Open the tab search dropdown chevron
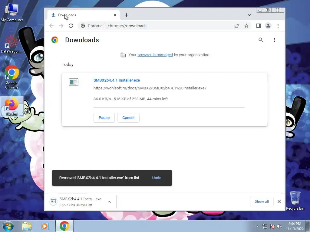Viewport: 310px width, 232px height. point(249,15)
